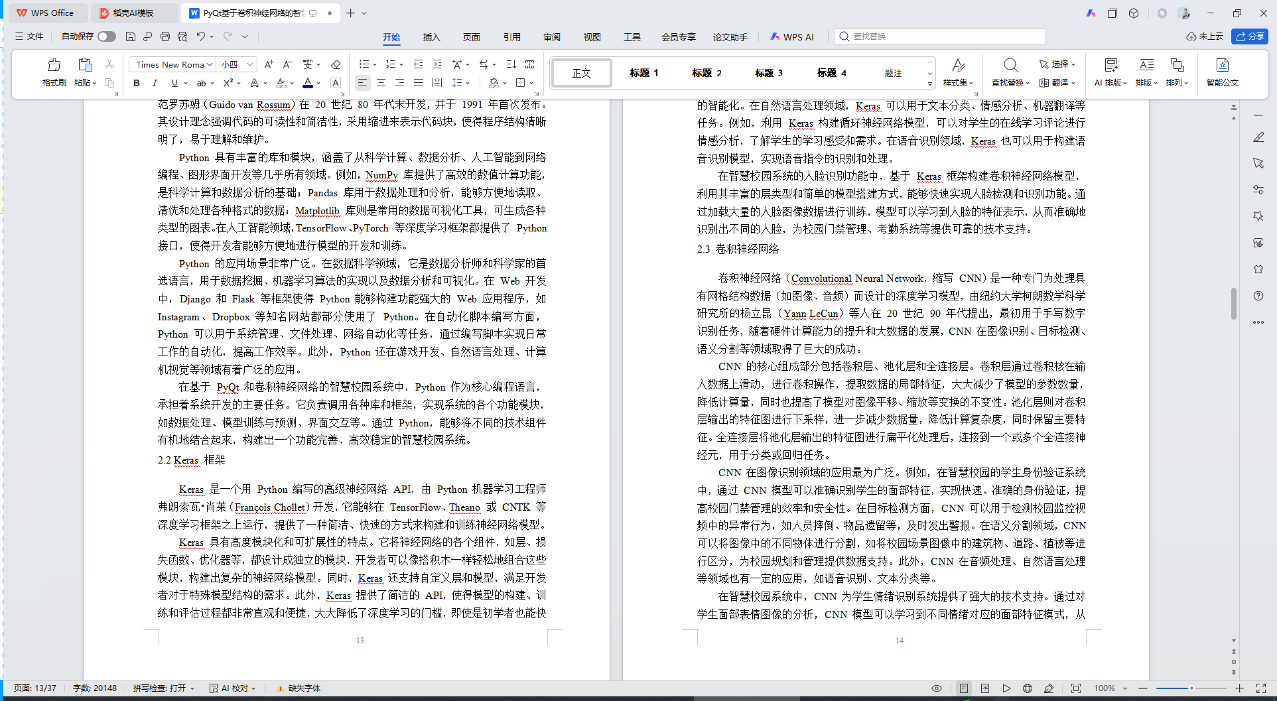
Task: Click the Clear formatting eraser icon
Action: [x=336, y=64]
